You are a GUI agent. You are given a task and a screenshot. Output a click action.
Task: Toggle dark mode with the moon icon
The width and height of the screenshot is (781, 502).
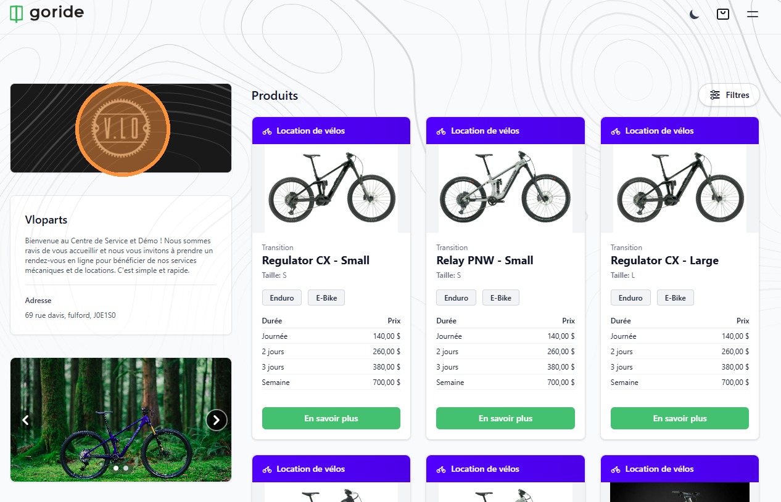[x=695, y=14]
